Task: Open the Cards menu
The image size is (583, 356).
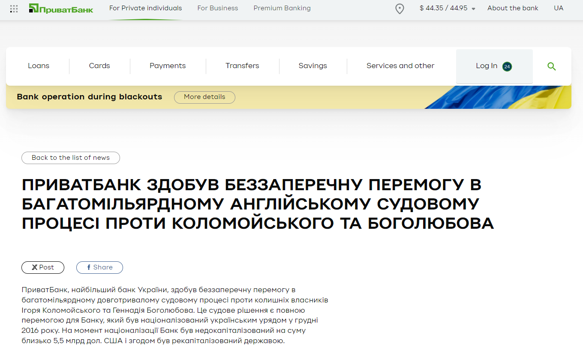Action: [x=99, y=66]
